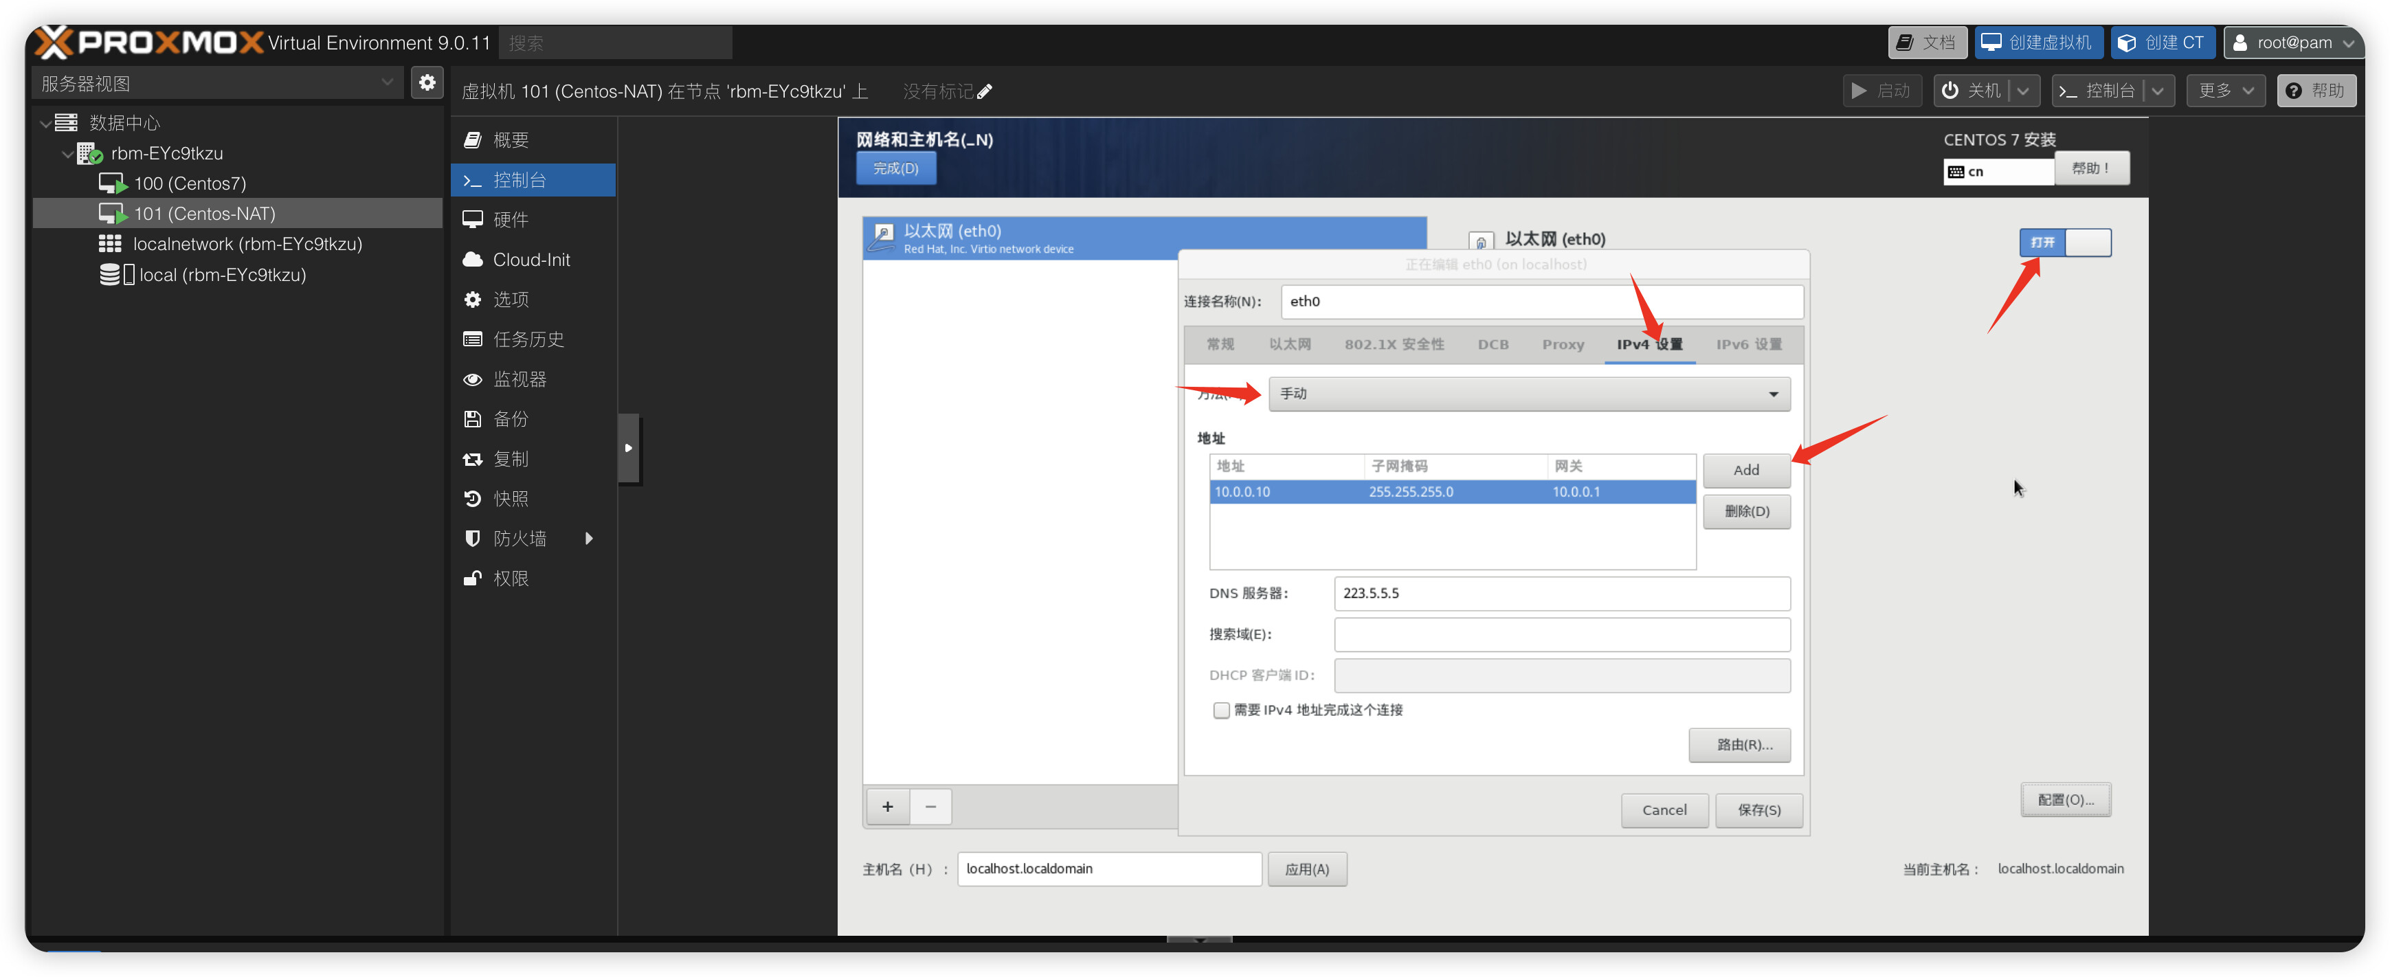The image size is (2390, 977).
Task: Click the 保存(S) save button
Action: point(1758,810)
